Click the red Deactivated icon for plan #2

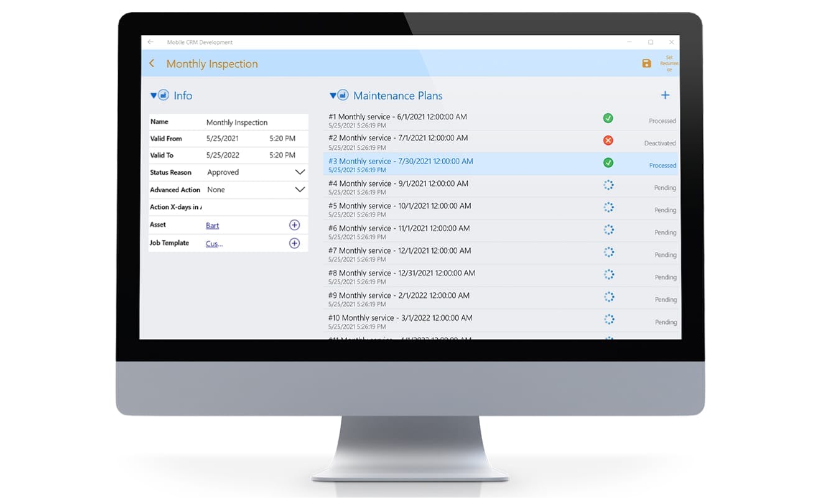(608, 141)
